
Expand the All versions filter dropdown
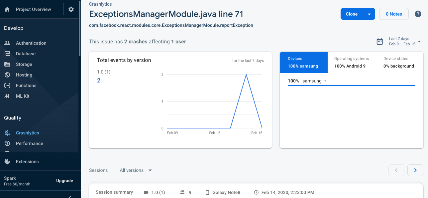[x=136, y=170]
